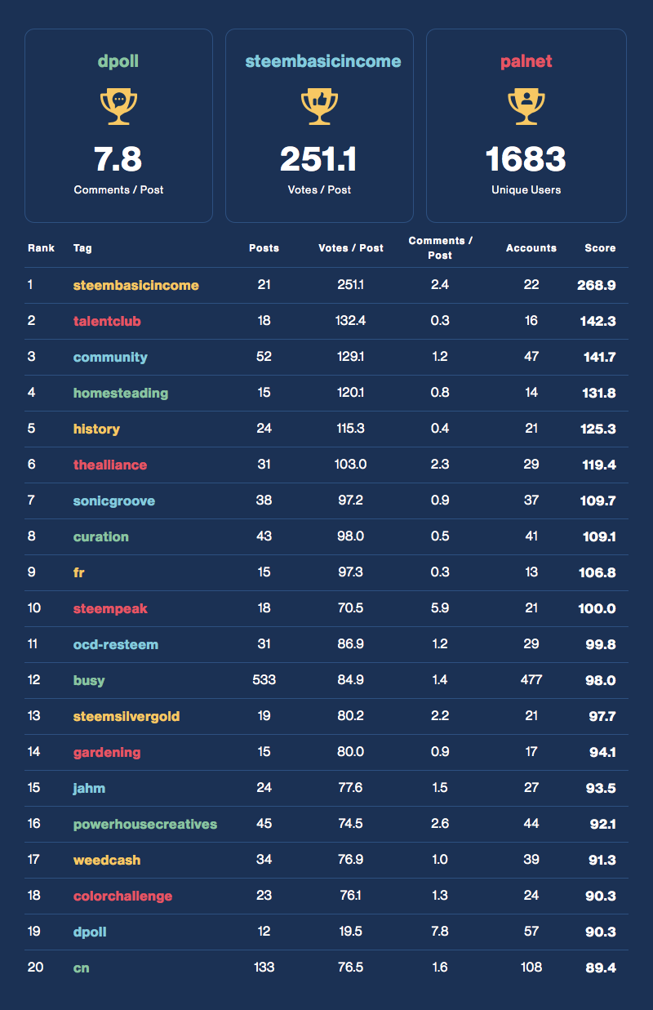Click the score 89.4
Image resolution: width=653 pixels, height=1010 pixels.
point(601,968)
